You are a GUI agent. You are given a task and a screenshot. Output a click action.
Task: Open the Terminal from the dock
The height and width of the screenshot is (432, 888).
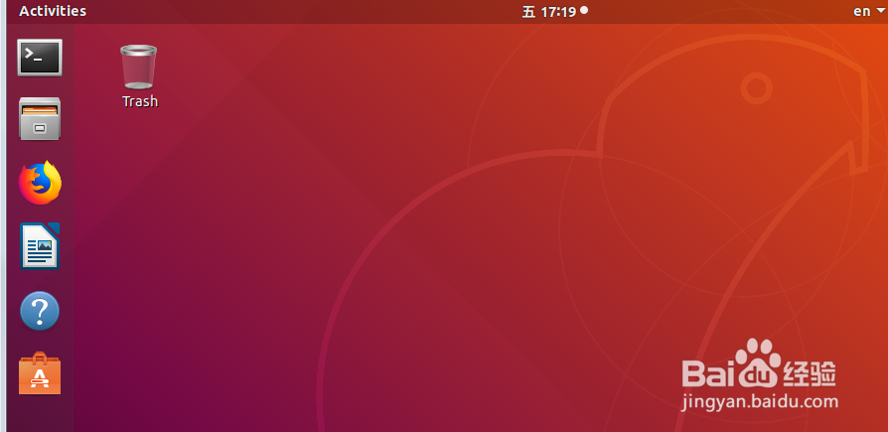[x=40, y=58]
